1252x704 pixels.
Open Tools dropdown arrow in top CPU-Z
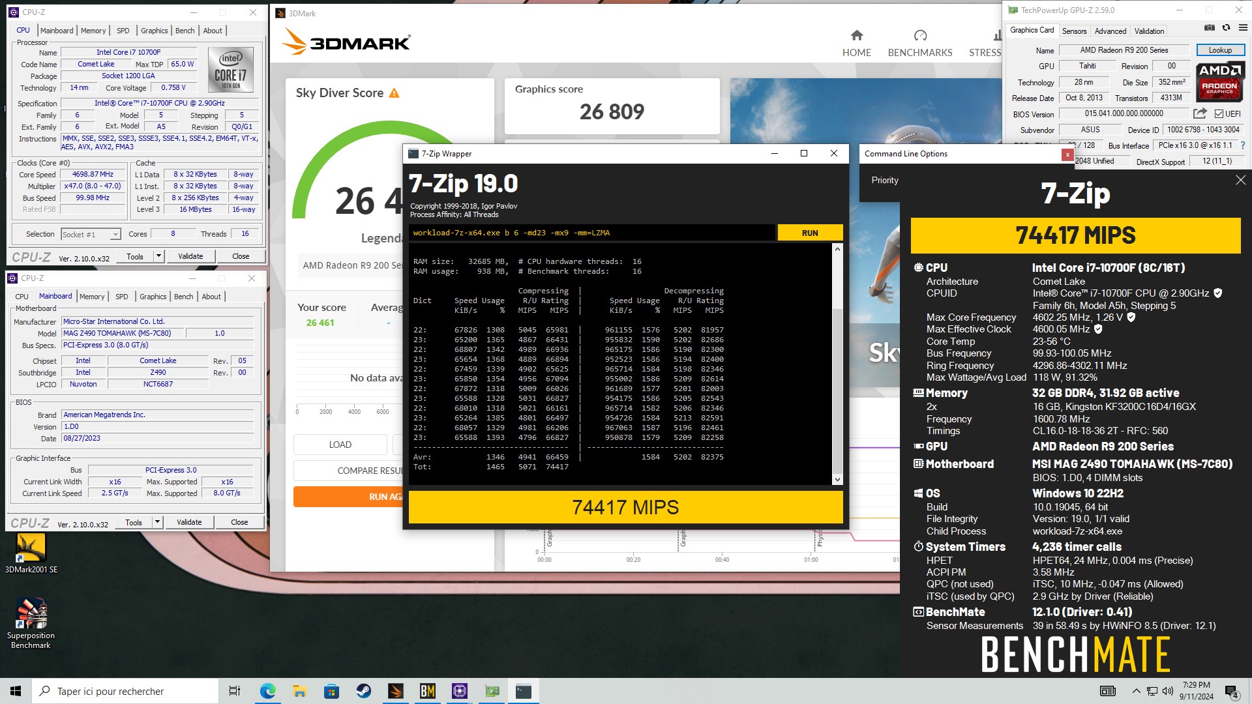158,256
